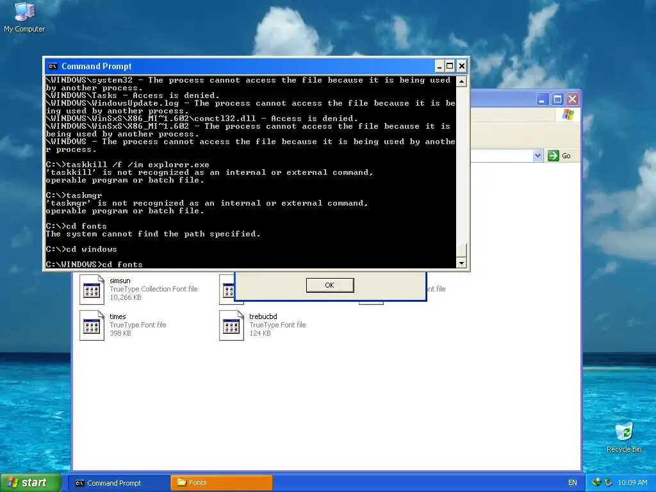
Task: Close the Command Prompt window
Action: [461, 66]
